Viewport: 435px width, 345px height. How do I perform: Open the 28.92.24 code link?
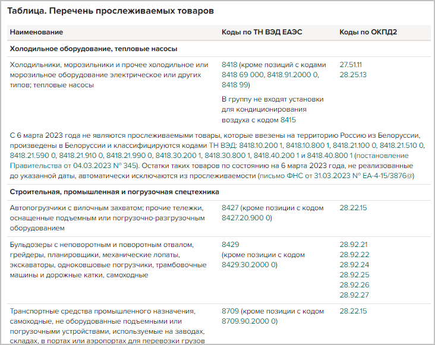click(353, 265)
